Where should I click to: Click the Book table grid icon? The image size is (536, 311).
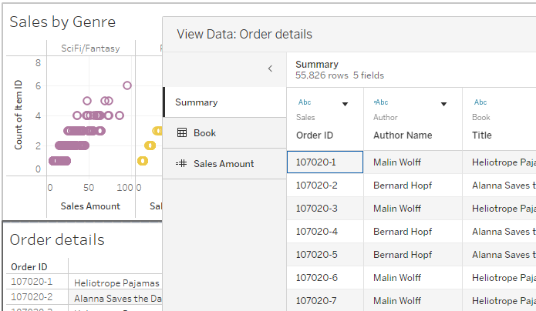[182, 133]
